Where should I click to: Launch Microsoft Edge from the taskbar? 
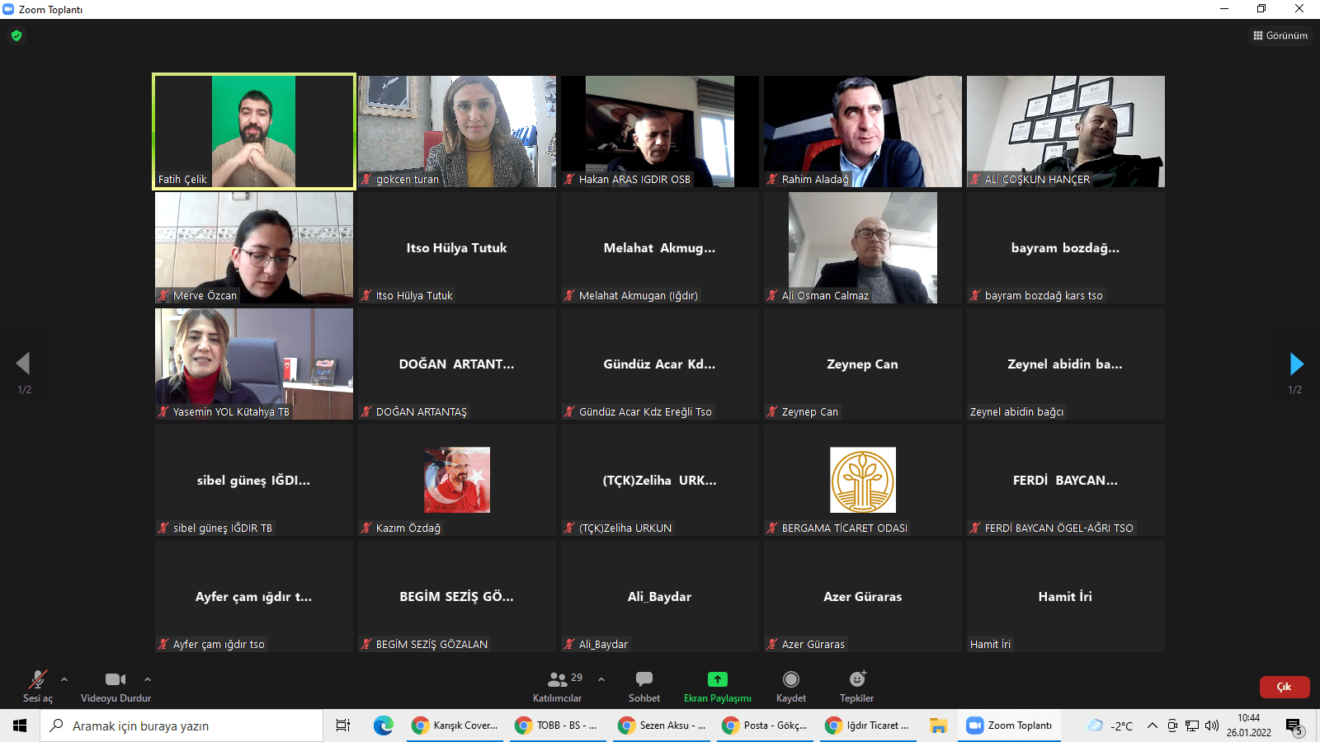pos(383,726)
